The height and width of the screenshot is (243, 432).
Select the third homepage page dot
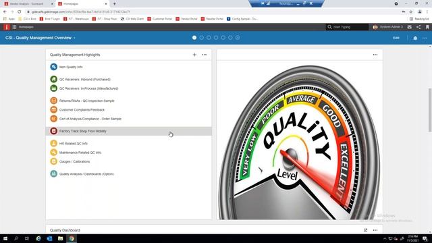[x=209, y=38]
